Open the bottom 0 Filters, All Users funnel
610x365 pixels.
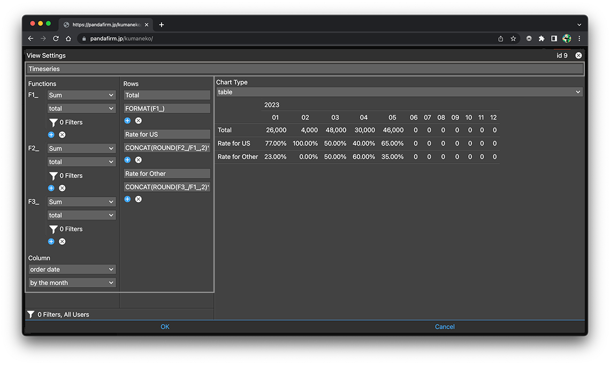(x=31, y=315)
